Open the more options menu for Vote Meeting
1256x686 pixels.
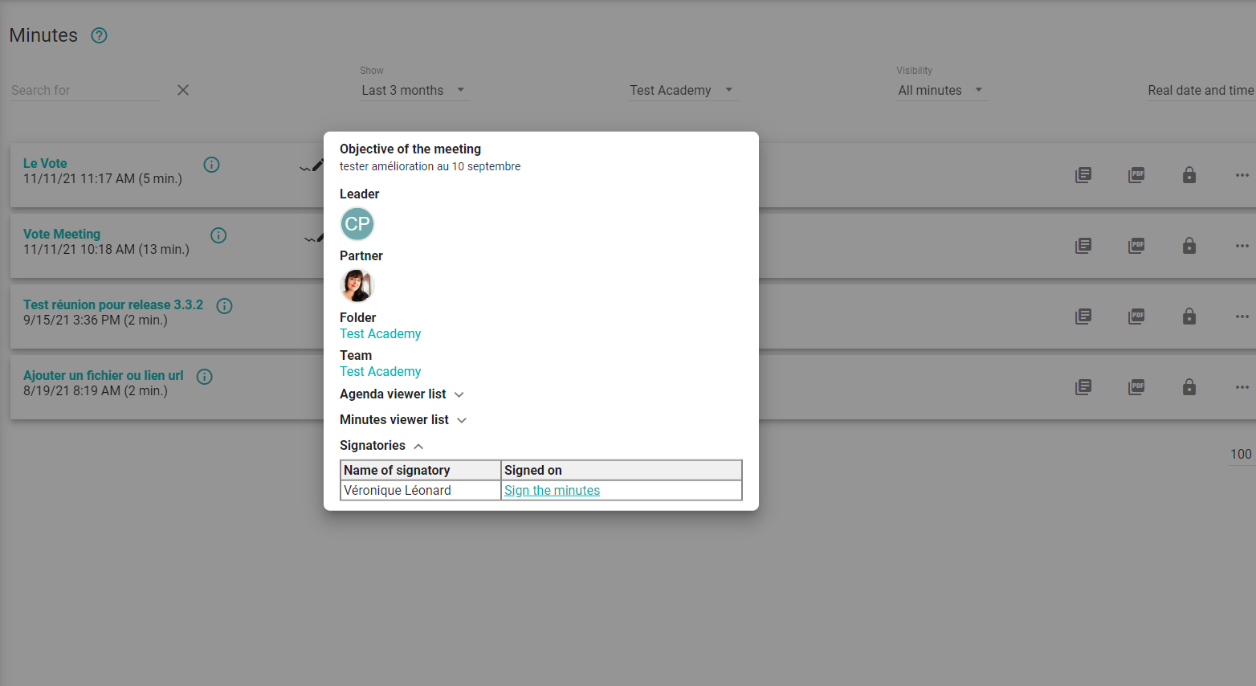click(1242, 246)
